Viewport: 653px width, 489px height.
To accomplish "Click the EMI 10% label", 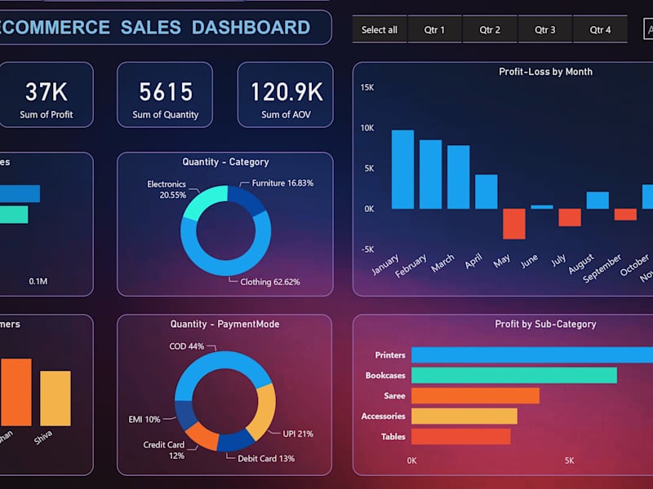I will (144, 420).
